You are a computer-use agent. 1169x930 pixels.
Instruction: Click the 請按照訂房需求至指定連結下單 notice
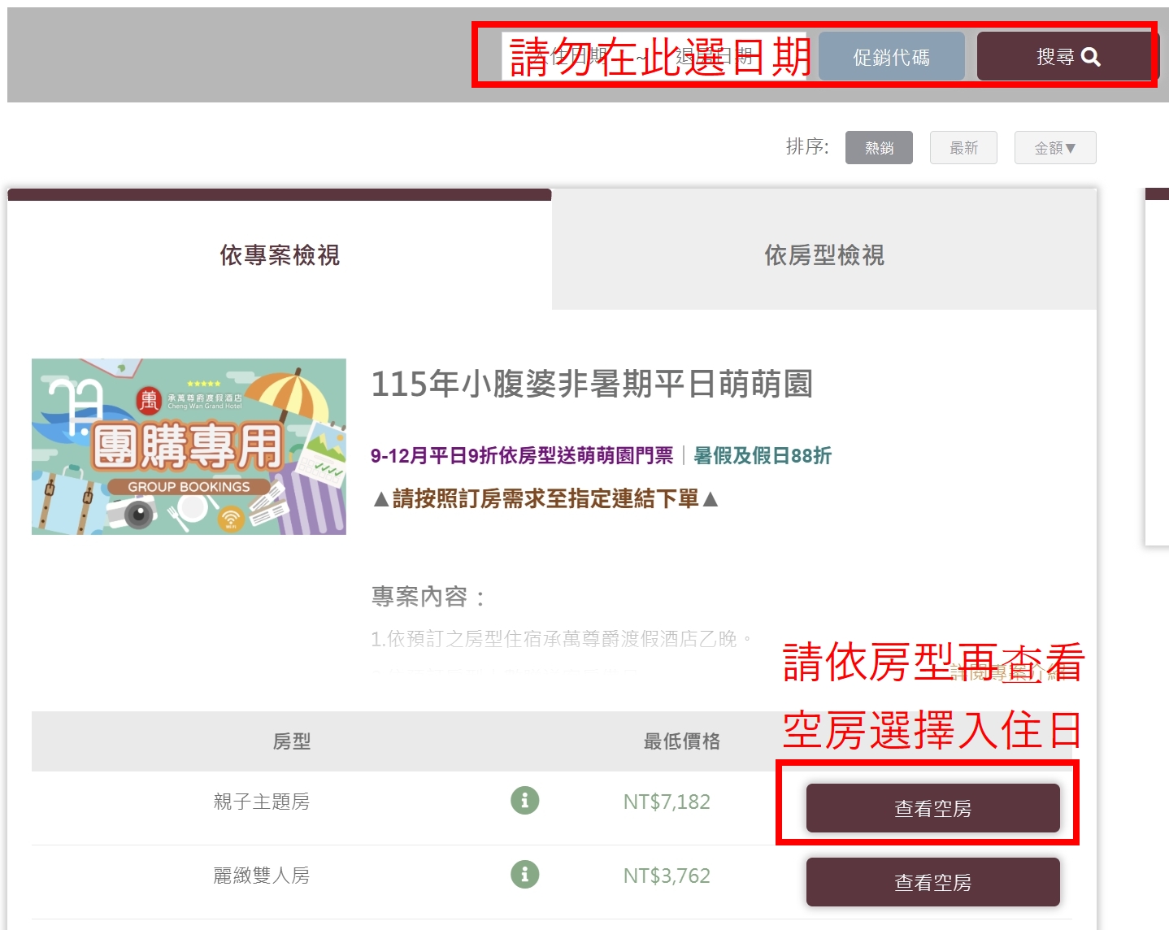545,498
